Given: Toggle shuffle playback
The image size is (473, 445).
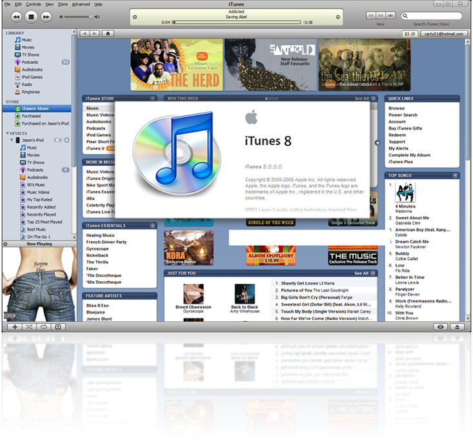Looking at the screenshot, I should click(x=29, y=327).
